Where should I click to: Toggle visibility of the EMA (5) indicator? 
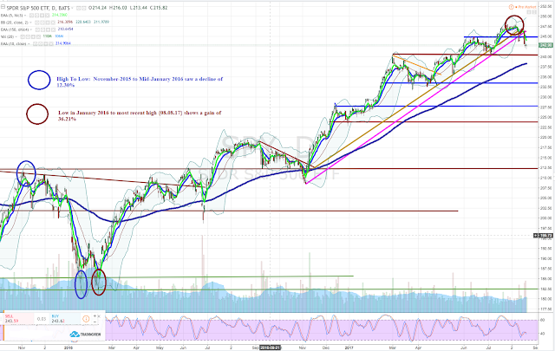[x=31, y=16]
